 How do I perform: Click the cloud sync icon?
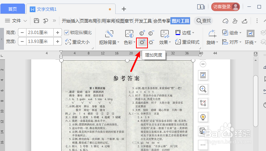coord(226,21)
